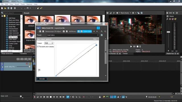Click Stop in the video preview window
Screen dimensions: 182x102
tap(137, 46)
